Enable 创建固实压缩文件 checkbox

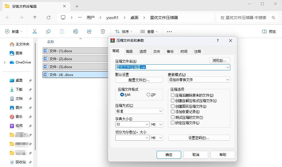[x=173, y=106]
